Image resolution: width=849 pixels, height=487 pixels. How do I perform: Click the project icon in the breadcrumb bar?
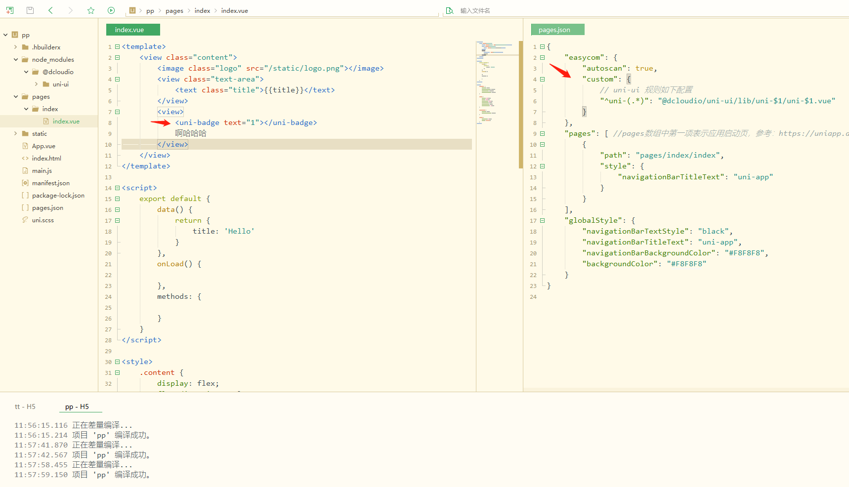coord(132,10)
